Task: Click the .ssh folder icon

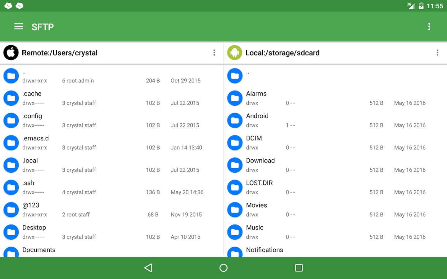Action: tap(11, 188)
